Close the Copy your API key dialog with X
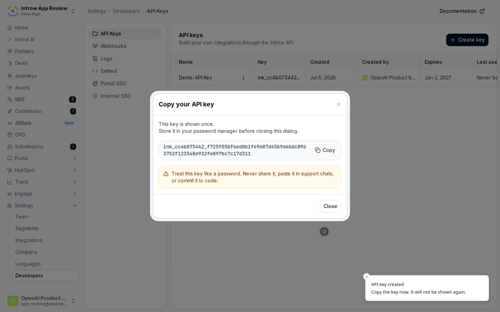 [339, 104]
